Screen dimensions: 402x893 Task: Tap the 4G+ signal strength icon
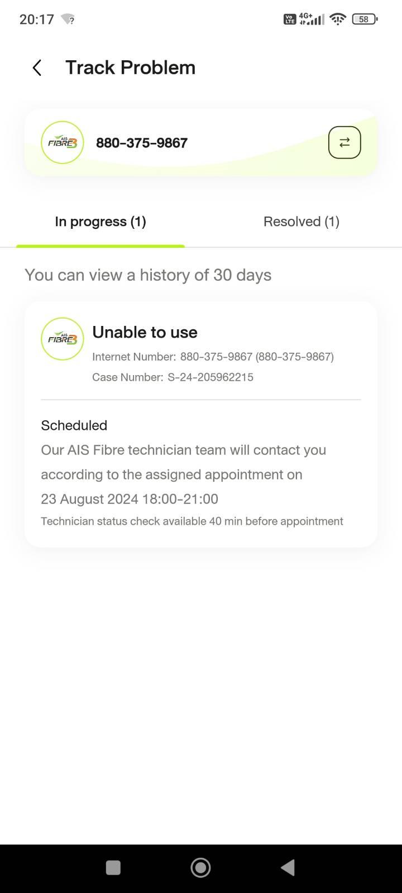point(312,20)
